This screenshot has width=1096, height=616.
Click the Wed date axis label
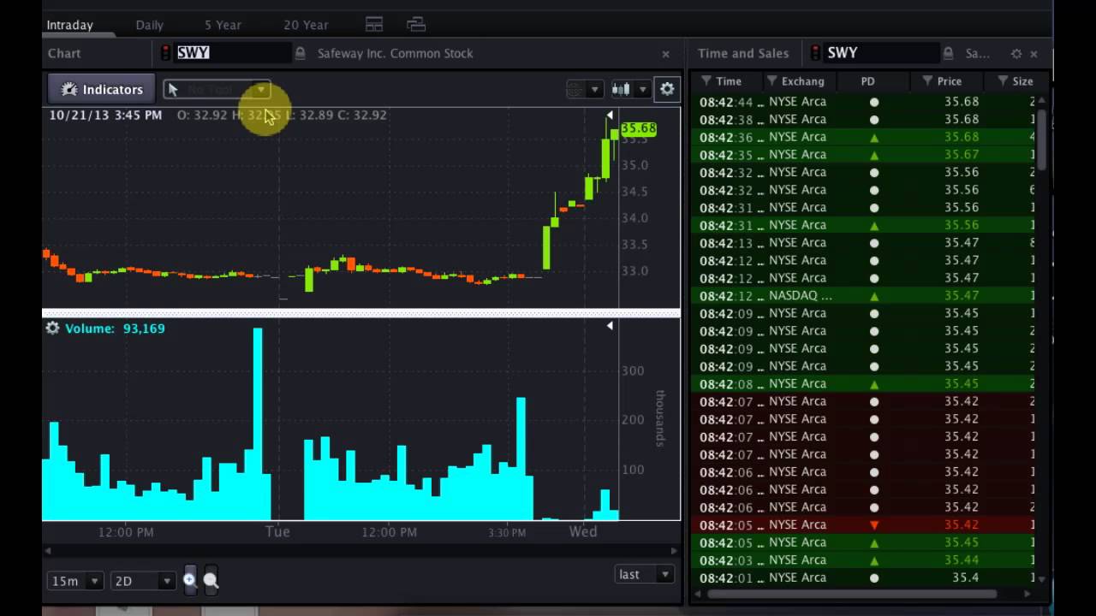pos(583,531)
